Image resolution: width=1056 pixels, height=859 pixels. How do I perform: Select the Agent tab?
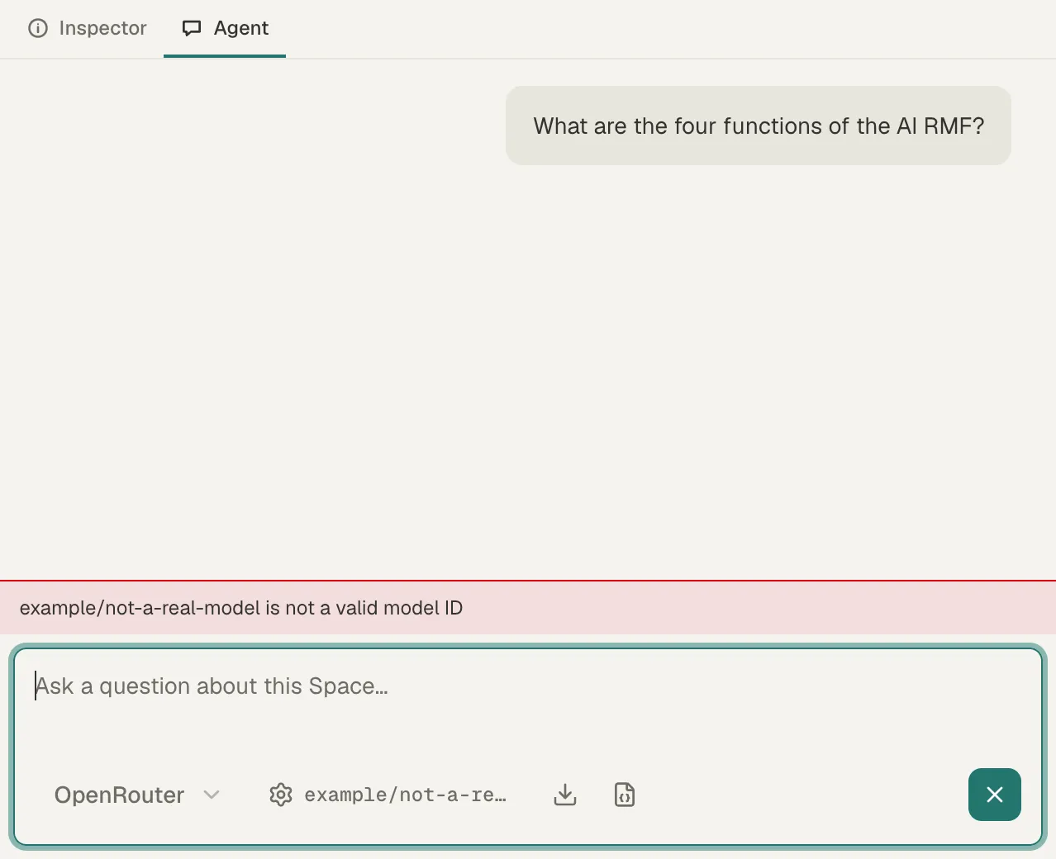pos(225,28)
